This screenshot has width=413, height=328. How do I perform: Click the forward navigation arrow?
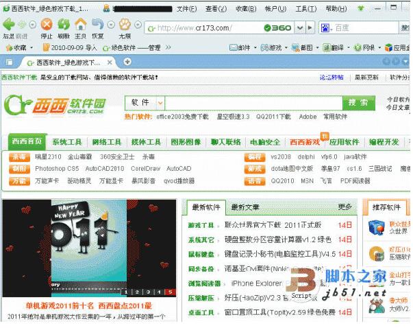22,25
